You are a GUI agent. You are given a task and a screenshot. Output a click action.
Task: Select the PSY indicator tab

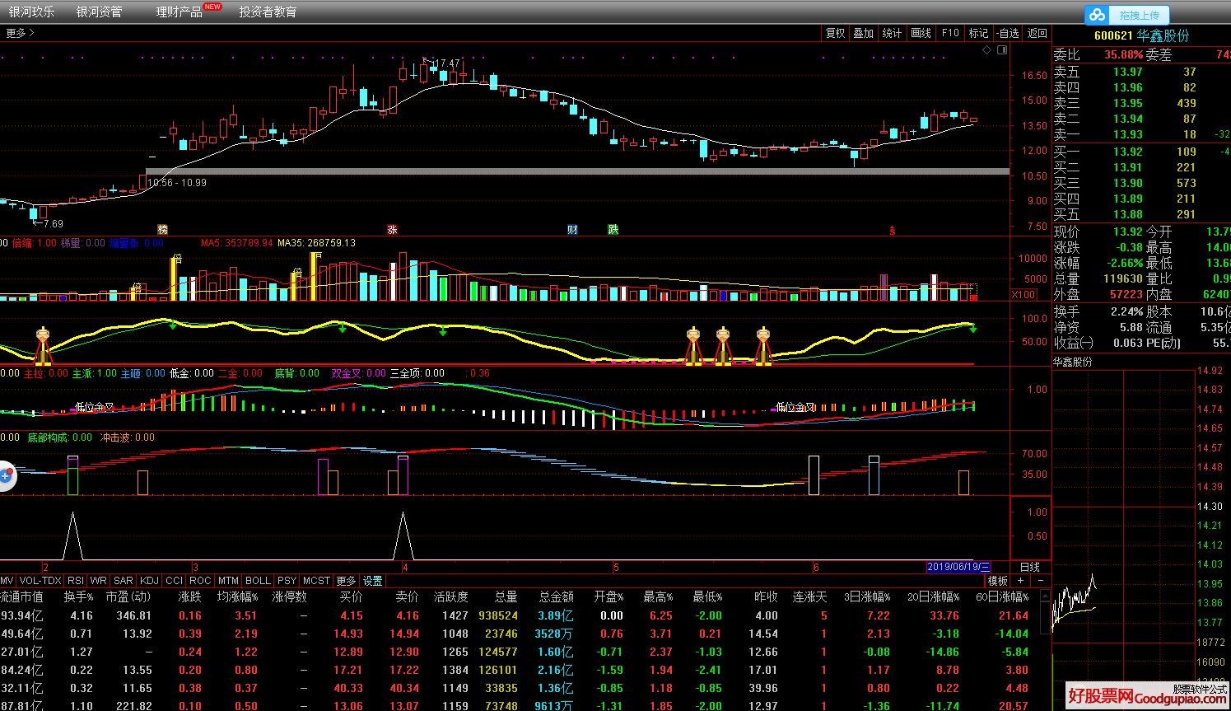coord(287,581)
